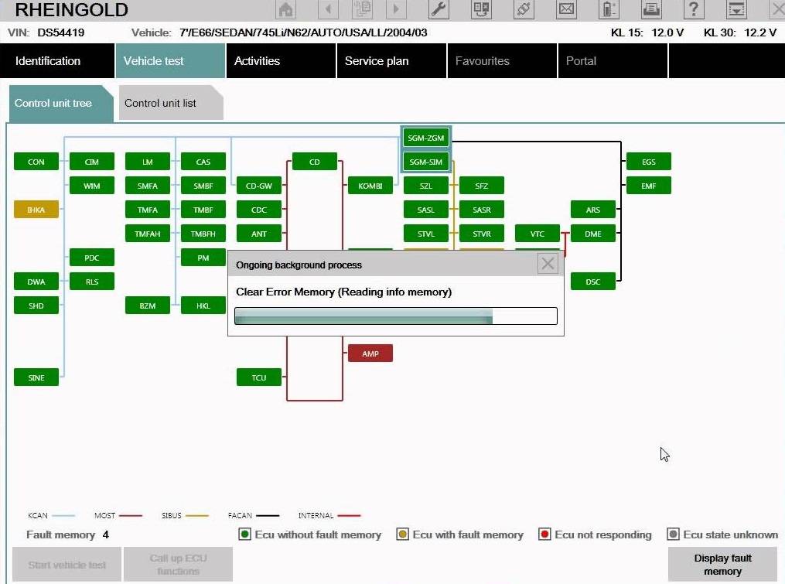
Task: Open the battery status icon
Action: coord(608,9)
